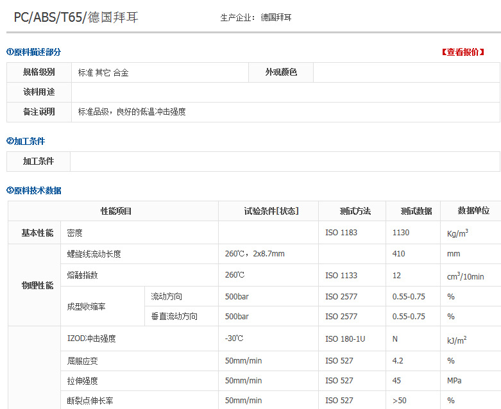Click the 加工条件 section heading
The width and height of the screenshot is (501, 409).
pyautogui.click(x=26, y=141)
